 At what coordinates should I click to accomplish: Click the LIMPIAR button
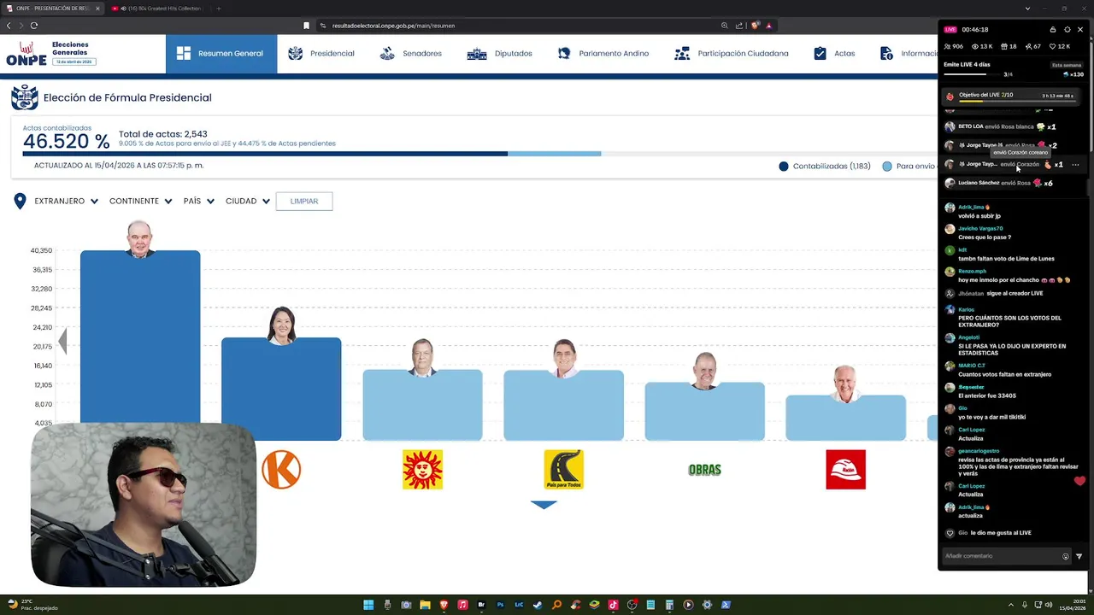(x=304, y=202)
